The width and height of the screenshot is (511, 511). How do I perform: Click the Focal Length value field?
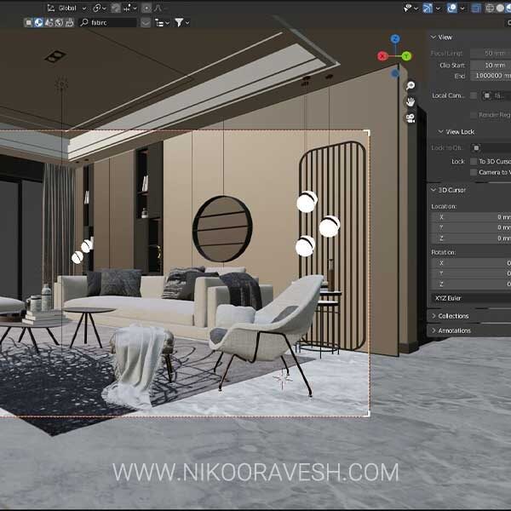point(491,53)
